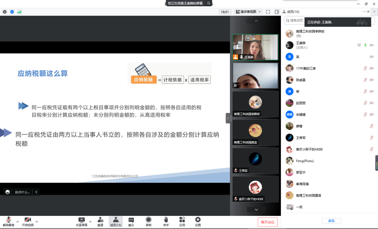Open the 聊天 chat panel
This screenshot has width=378, height=229.
tap(131, 220)
